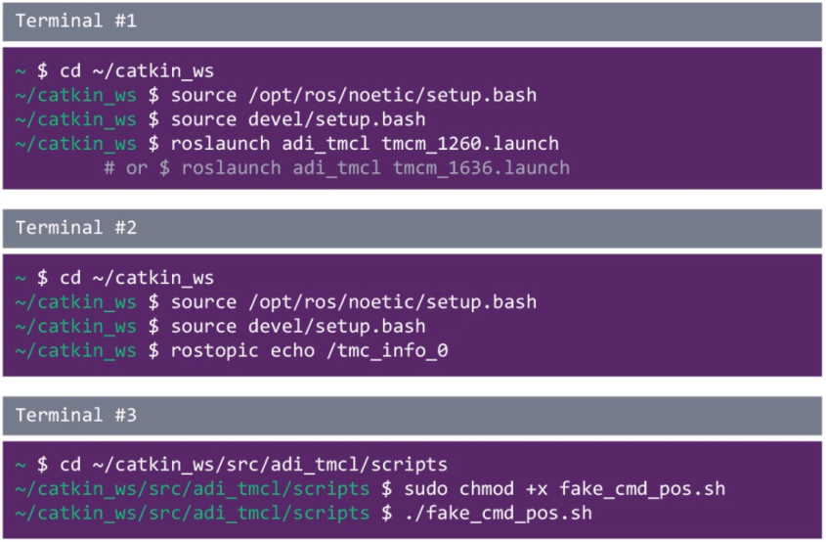Click green scripts path prompt before ./fake_cmd_pos.sh
Screen dimensions: 826x542
(x=193, y=513)
